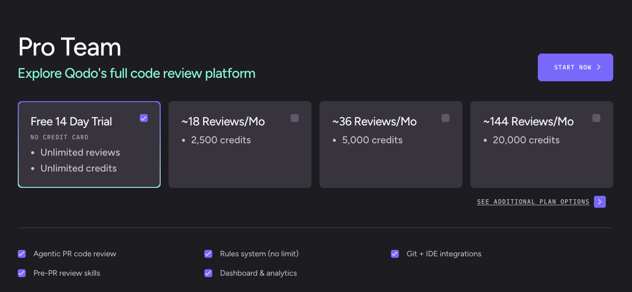This screenshot has height=292, width=632.
Task: Click the 'Explore Qodo's full code review platform' subtitle
Action: click(x=137, y=73)
